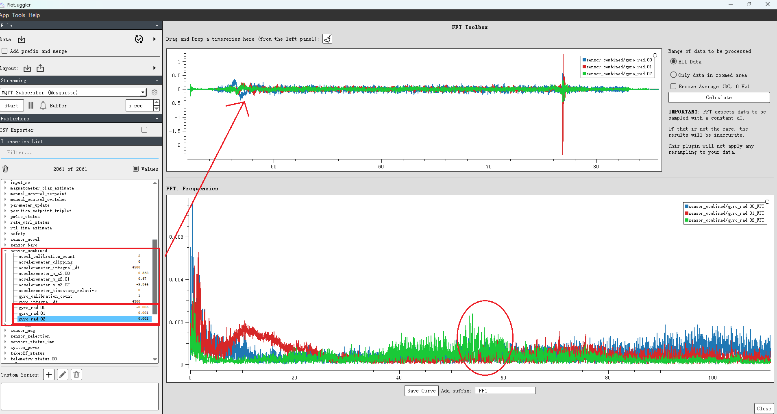
Task: Collapse the sensor_combined tree node
Action: [x=5, y=251]
